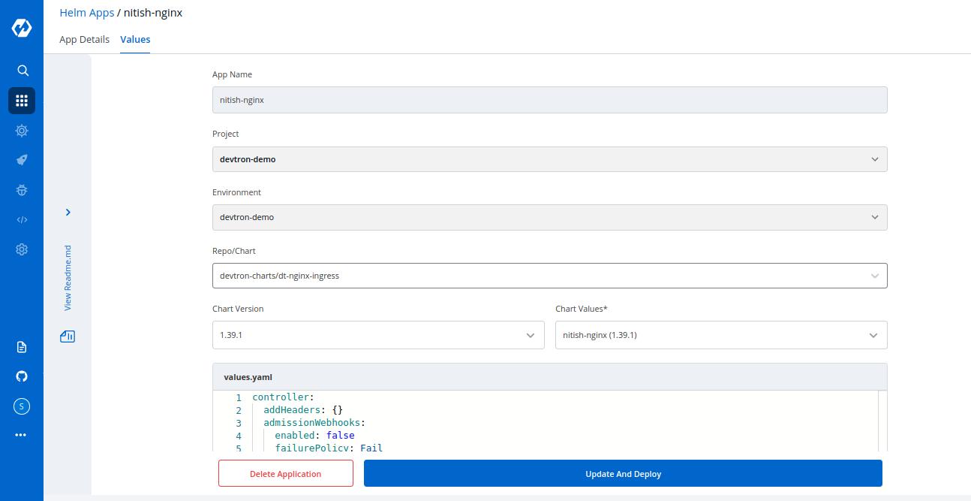Click the rocket icon in the sidebar
The image size is (971, 501).
pos(22,160)
